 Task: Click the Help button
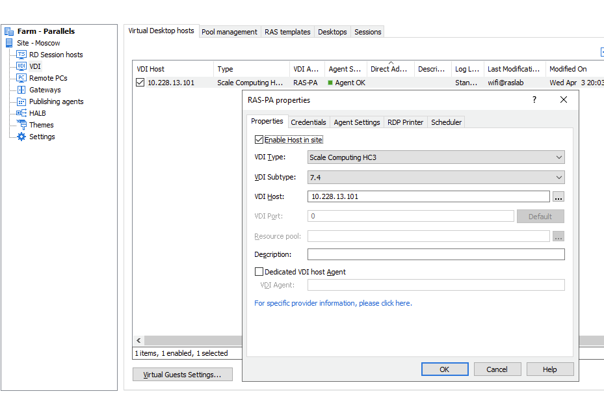click(x=549, y=369)
